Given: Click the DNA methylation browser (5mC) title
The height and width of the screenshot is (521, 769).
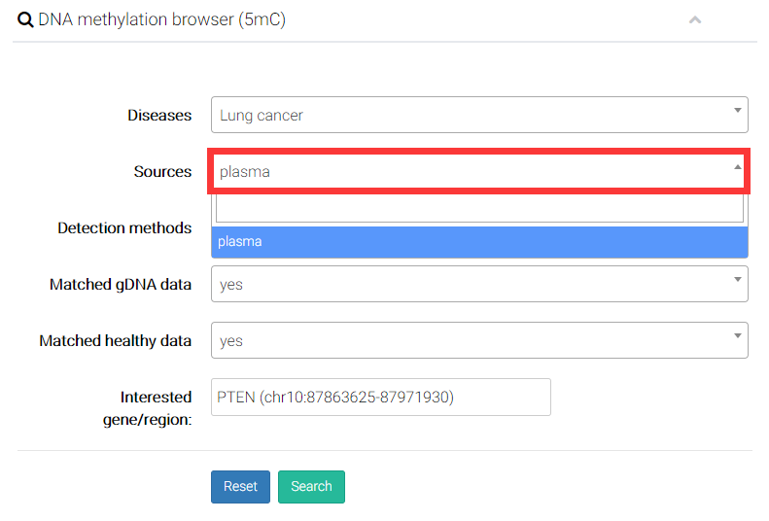Looking at the screenshot, I should [161, 19].
